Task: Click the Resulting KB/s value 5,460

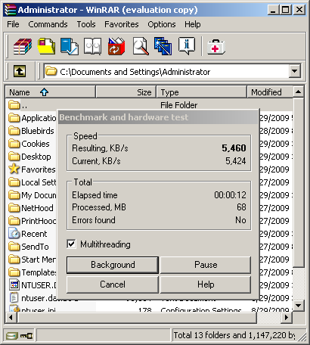Action: point(234,148)
